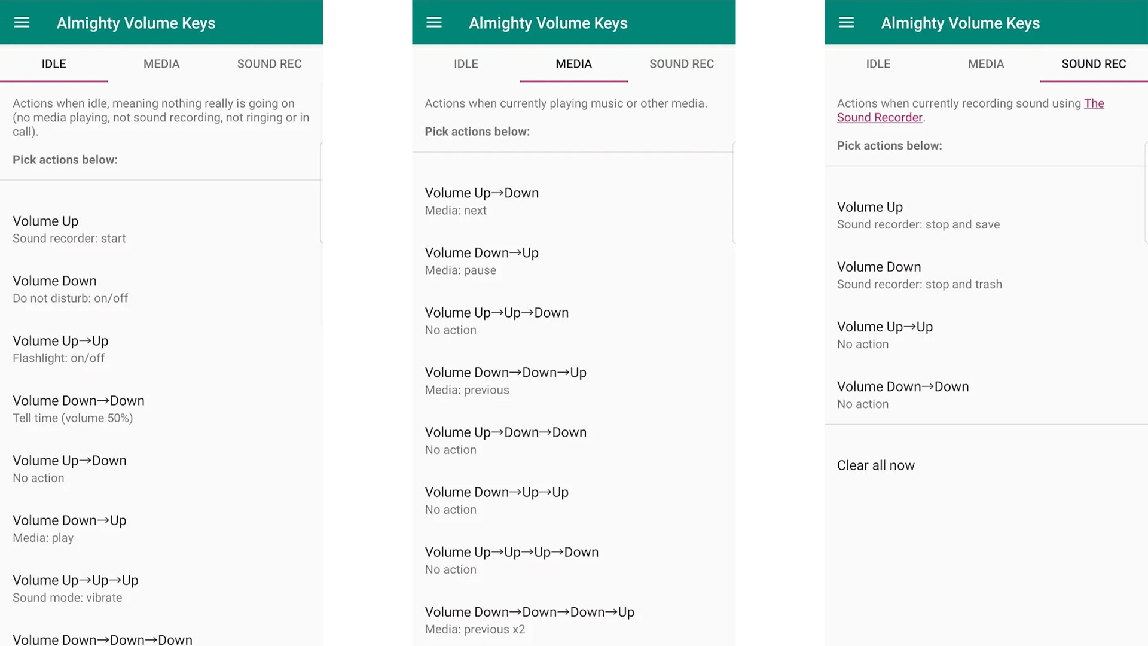Viewport: 1148px width, 646px height.
Task: Open hamburger menu in left IDLE screen
Action: click(22, 23)
